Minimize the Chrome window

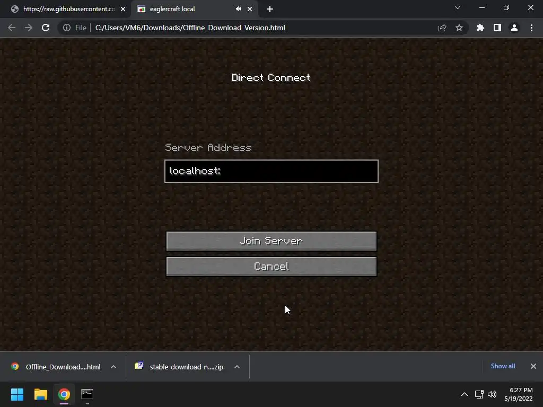[x=481, y=7]
